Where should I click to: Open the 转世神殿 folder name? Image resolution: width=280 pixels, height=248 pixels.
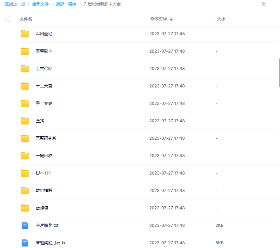[44, 191]
